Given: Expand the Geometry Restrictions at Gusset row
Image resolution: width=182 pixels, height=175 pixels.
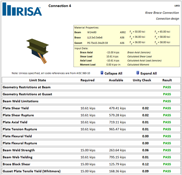Looking at the screenshot, I should pyautogui.click(x=91, y=94).
